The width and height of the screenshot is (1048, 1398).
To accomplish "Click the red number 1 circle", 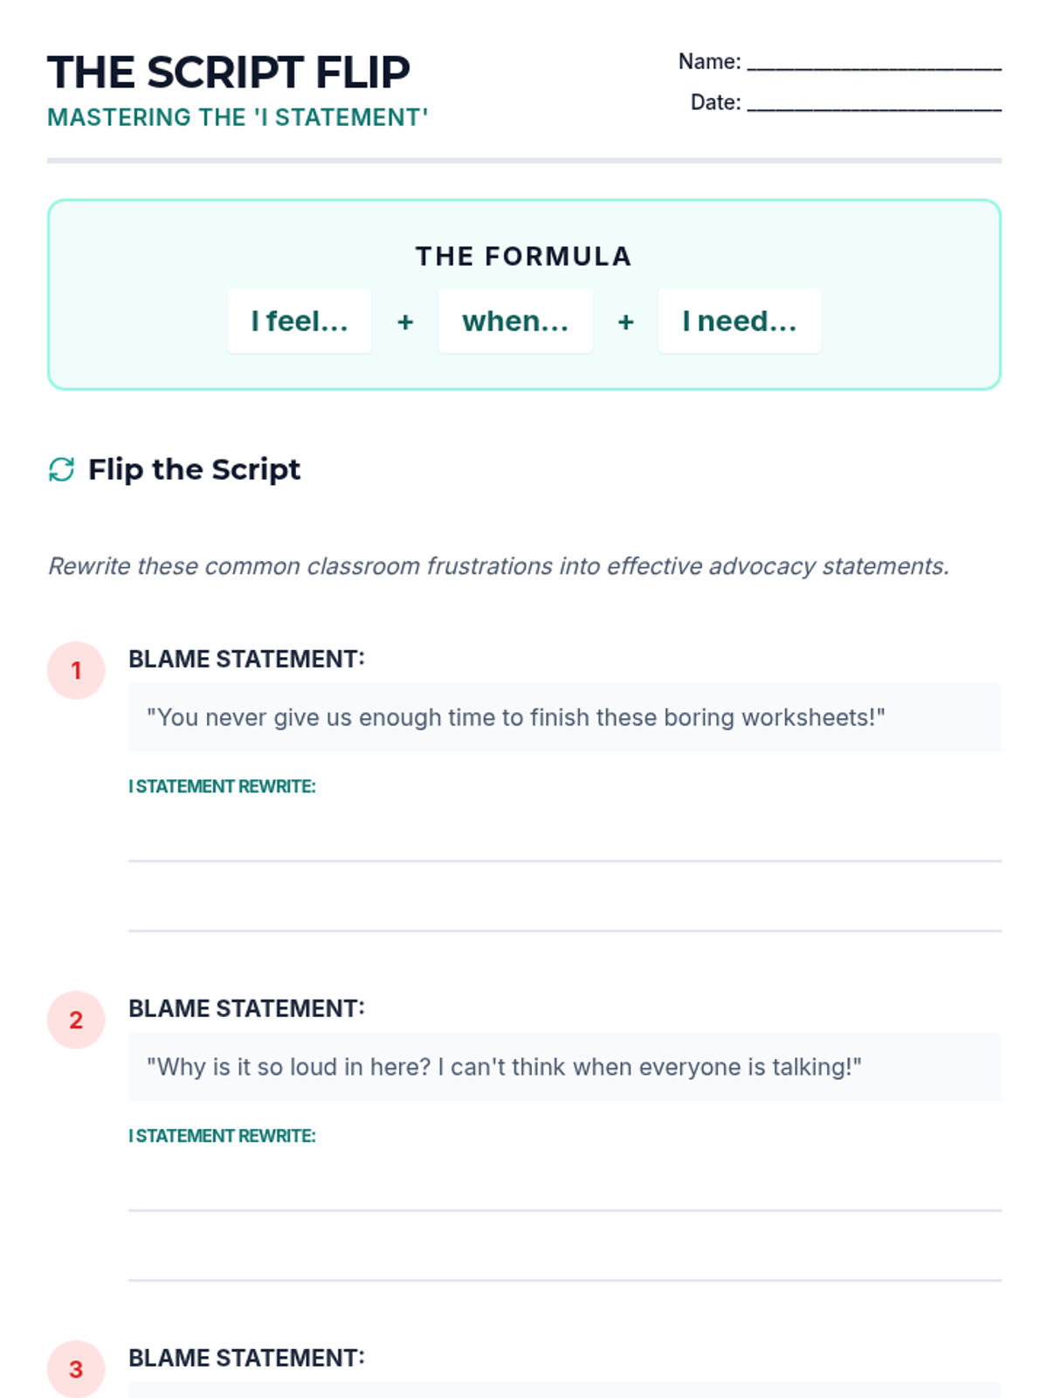I will 76,670.
